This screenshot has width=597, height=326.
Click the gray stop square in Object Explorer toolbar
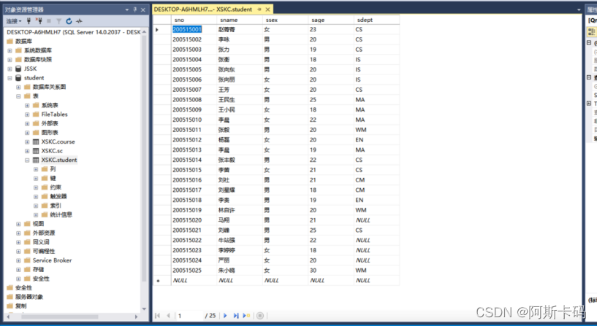49,21
